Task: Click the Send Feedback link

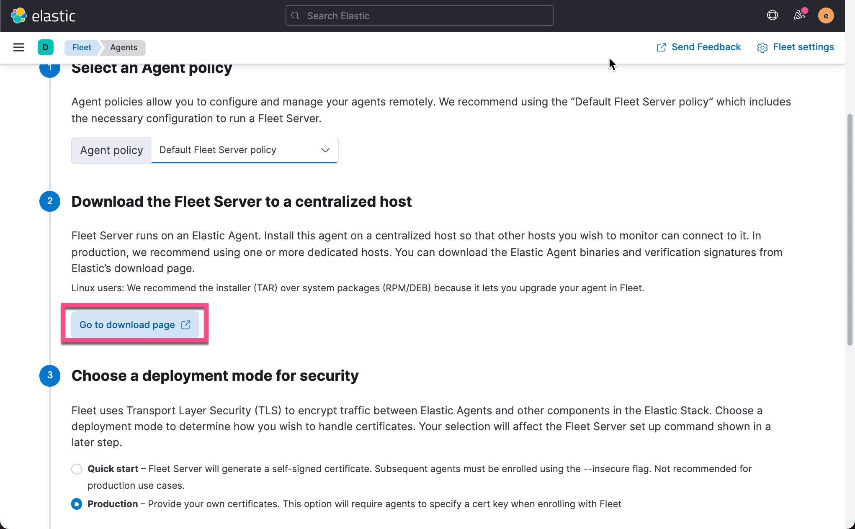Action: click(706, 47)
